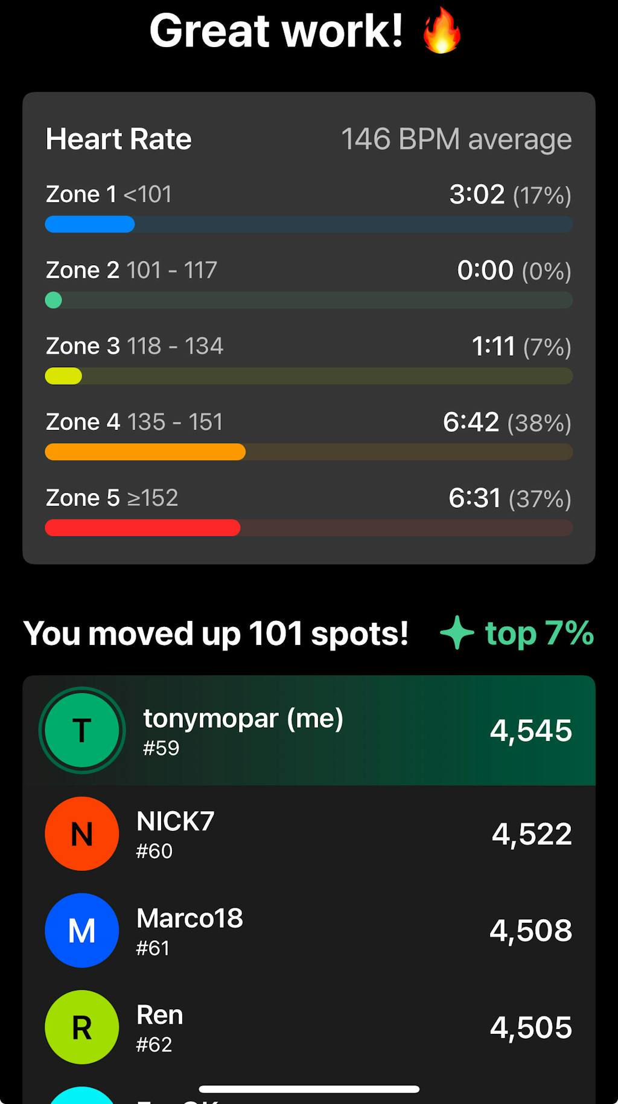This screenshot has width=618, height=1104.
Task: Tap Ren's lime green R avatar
Action: pyautogui.click(x=82, y=1027)
